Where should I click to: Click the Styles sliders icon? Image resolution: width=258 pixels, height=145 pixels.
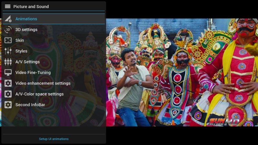pyautogui.click(x=8, y=51)
